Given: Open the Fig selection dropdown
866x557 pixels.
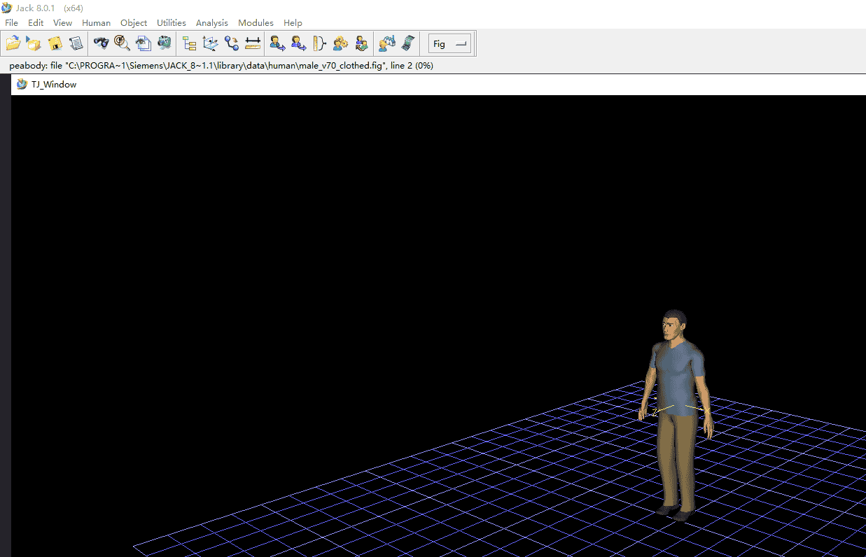Looking at the screenshot, I should pyautogui.click(x=449, y=43).
